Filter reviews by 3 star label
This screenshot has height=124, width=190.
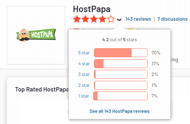84,74
